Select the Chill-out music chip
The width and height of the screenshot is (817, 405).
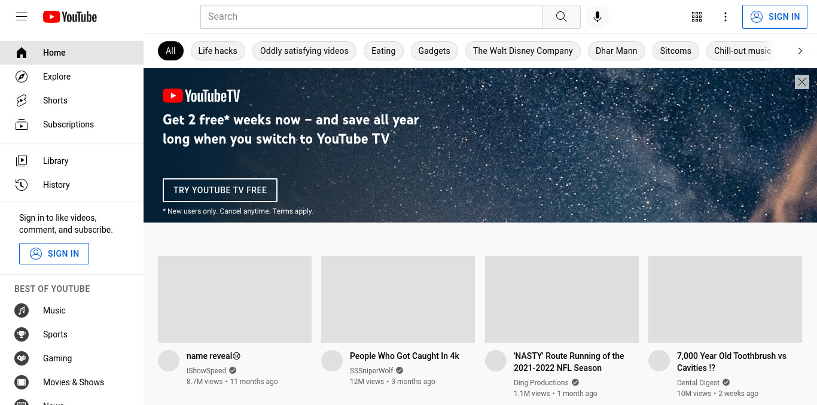743,51
